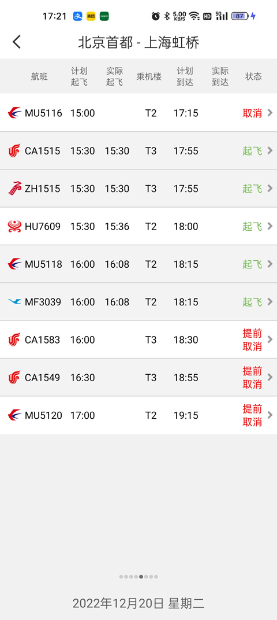Tap the date 2022年12月20日 星期二
277x620 pixels.
tap(138, 603)
